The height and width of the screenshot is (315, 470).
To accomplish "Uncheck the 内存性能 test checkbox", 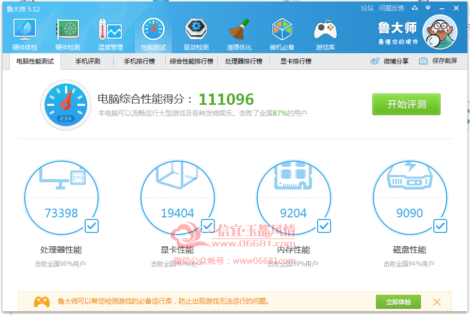I will tap(324, 226).
